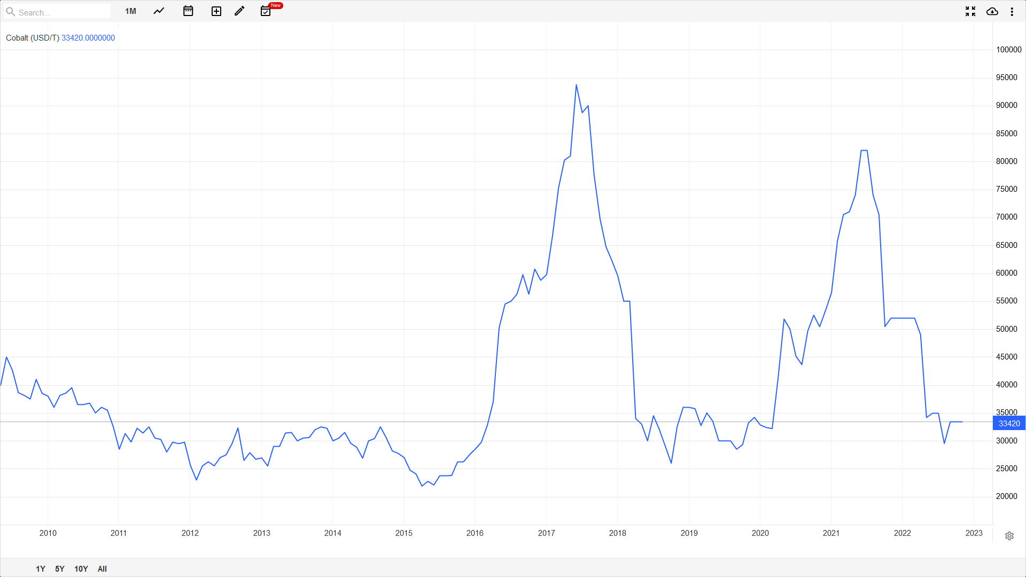Screen dimensions: 1026x577
Task: Click the exit fullscreen collapse icon
Action: point(970,11)
